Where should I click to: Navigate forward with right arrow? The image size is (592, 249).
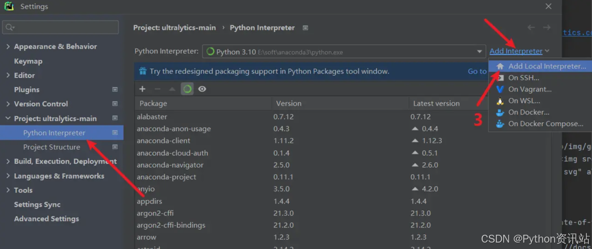pyautogui.click(x=547, y=28)
